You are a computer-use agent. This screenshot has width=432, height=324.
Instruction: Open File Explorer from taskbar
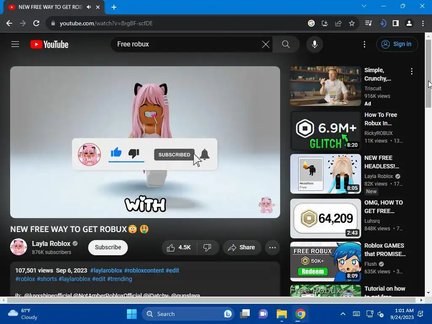[x=281, y=314]
